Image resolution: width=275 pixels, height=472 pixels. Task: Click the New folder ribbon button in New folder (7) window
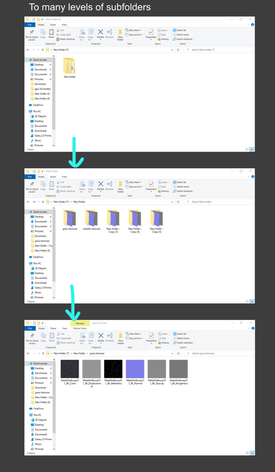[120, 34]
